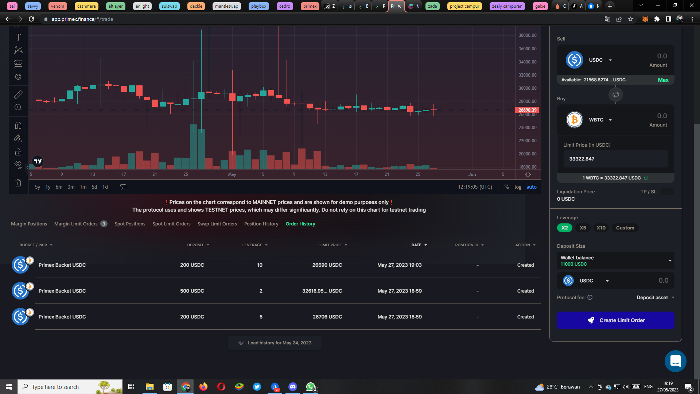The width and height of the screenshot is (700, 394).
Task: Switch to Margin Positions tab
Action: [x=29, y=224]
